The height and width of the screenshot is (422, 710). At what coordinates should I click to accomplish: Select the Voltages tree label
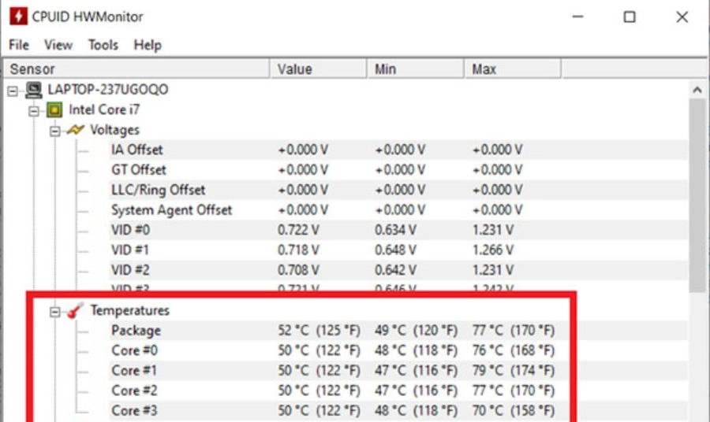click(x=114, y=130)
